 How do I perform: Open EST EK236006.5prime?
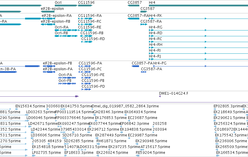tap(231, 141)
